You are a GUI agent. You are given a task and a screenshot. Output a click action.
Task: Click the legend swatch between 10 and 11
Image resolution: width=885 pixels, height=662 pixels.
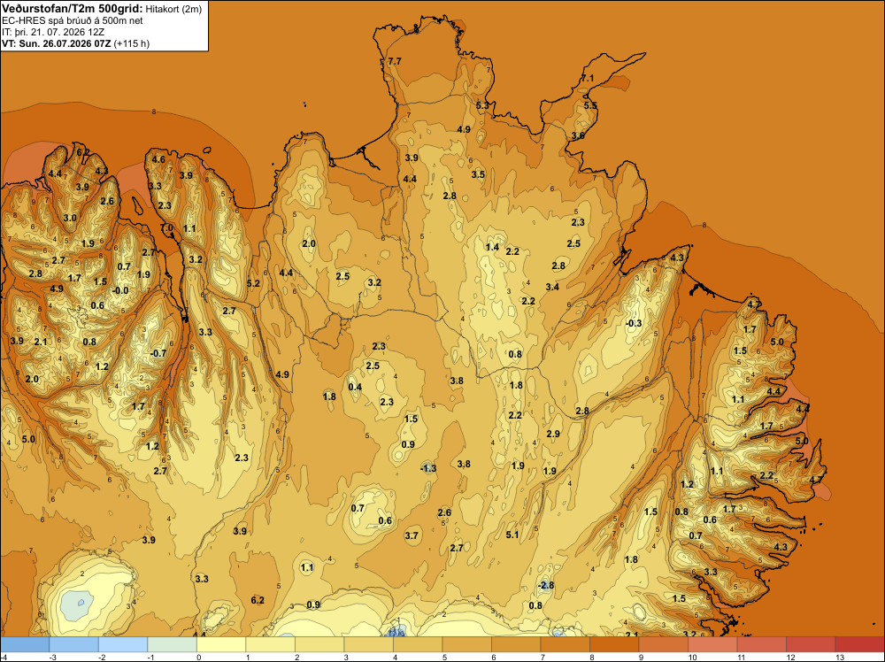pyautogui.click(x=712, y=644)
